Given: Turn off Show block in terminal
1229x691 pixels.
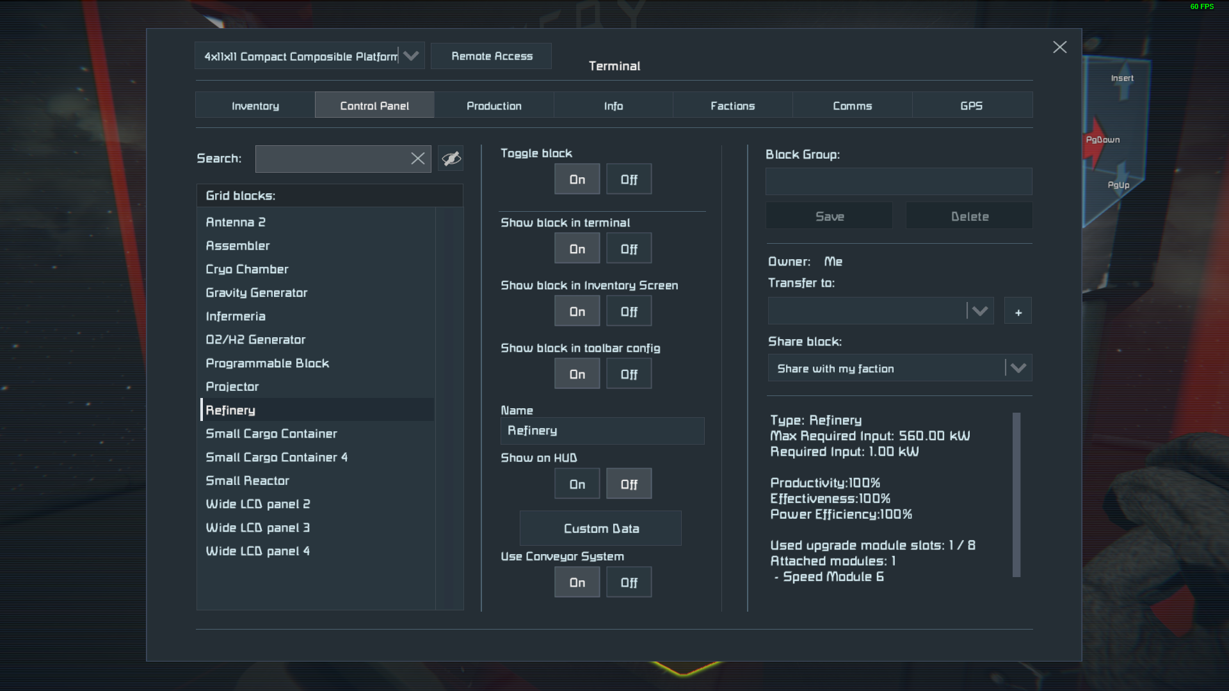Looking at the screenshot, I should pyautogui.click(x=629, y=249).
